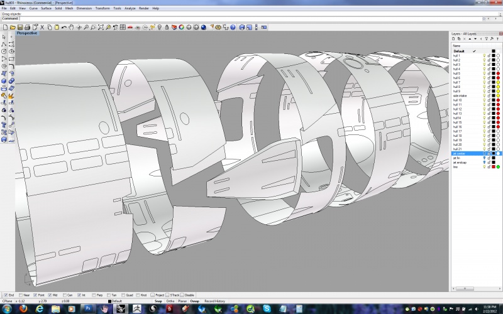
Task: Select the Polyline tool in left toolbar
Action: click(x=4, y=44)
